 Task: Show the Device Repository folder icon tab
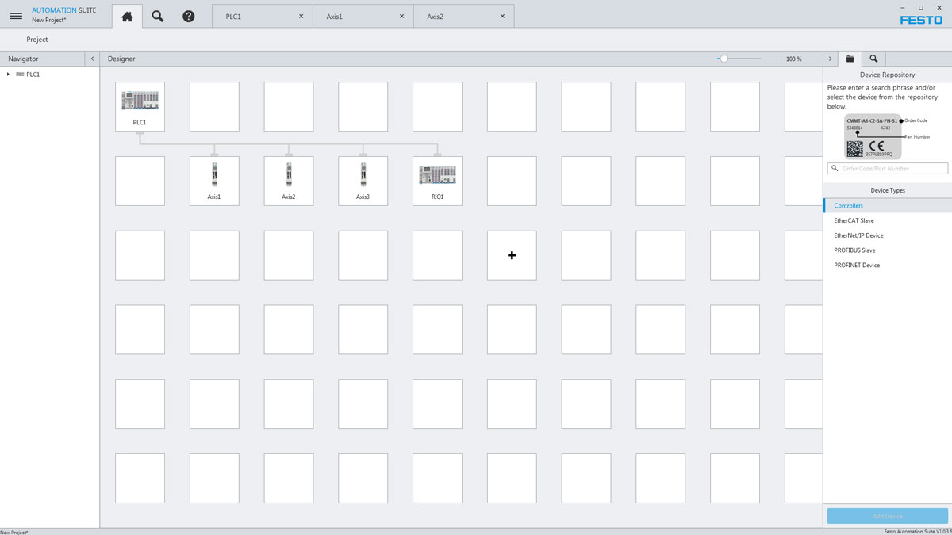coord(850,59)
